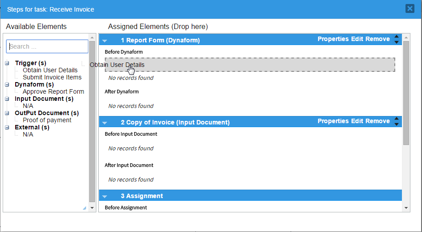The height and width of the screenshot is (232, 422).
Task: Remove the Copy of Invoice step
Action: click(377, 121)
